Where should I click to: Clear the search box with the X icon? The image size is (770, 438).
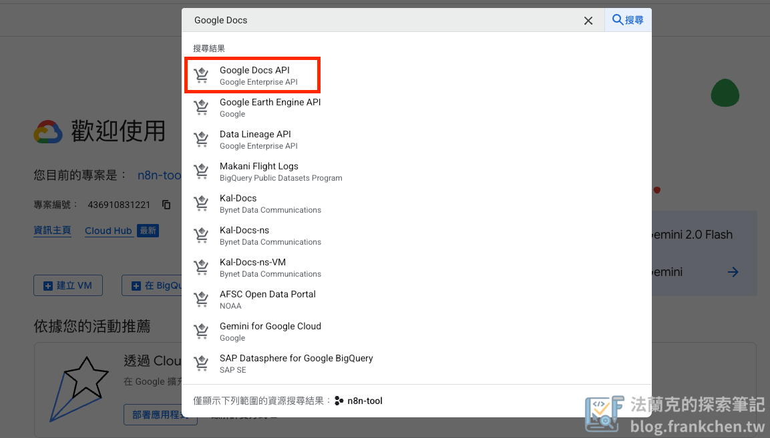click(x=588, y=21)
